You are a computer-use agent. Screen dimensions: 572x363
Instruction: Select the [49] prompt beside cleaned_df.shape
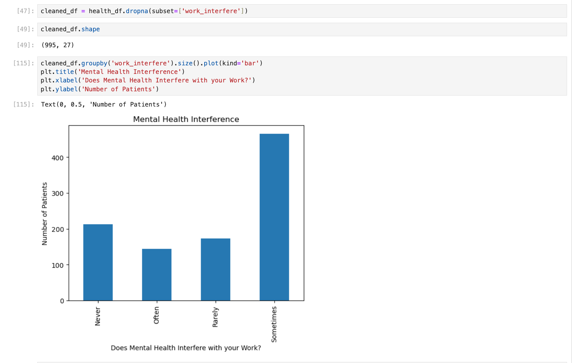click(x=25, y=29)
